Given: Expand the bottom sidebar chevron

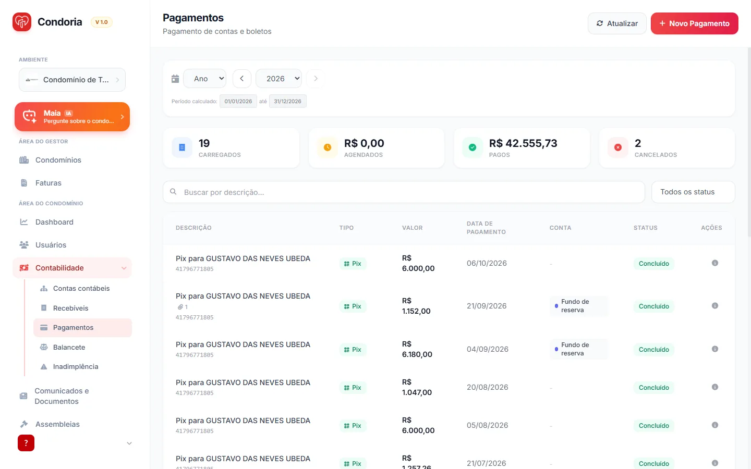Looking at the screenshot, I should click(x=129, y=443).
